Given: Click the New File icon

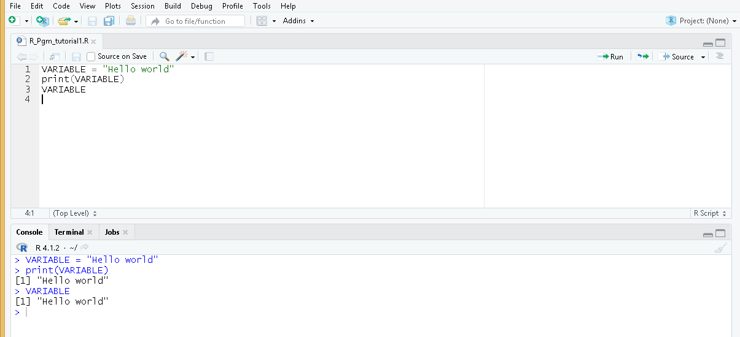Looking at the screenshot, I should [14, 21].
